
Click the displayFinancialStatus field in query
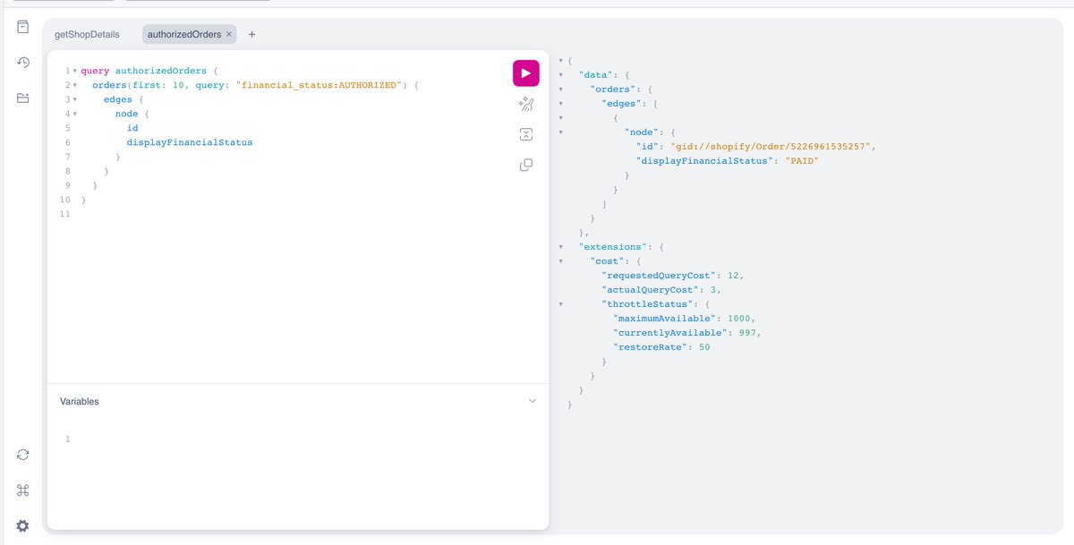pyautogui.click(x=190, y=142)
